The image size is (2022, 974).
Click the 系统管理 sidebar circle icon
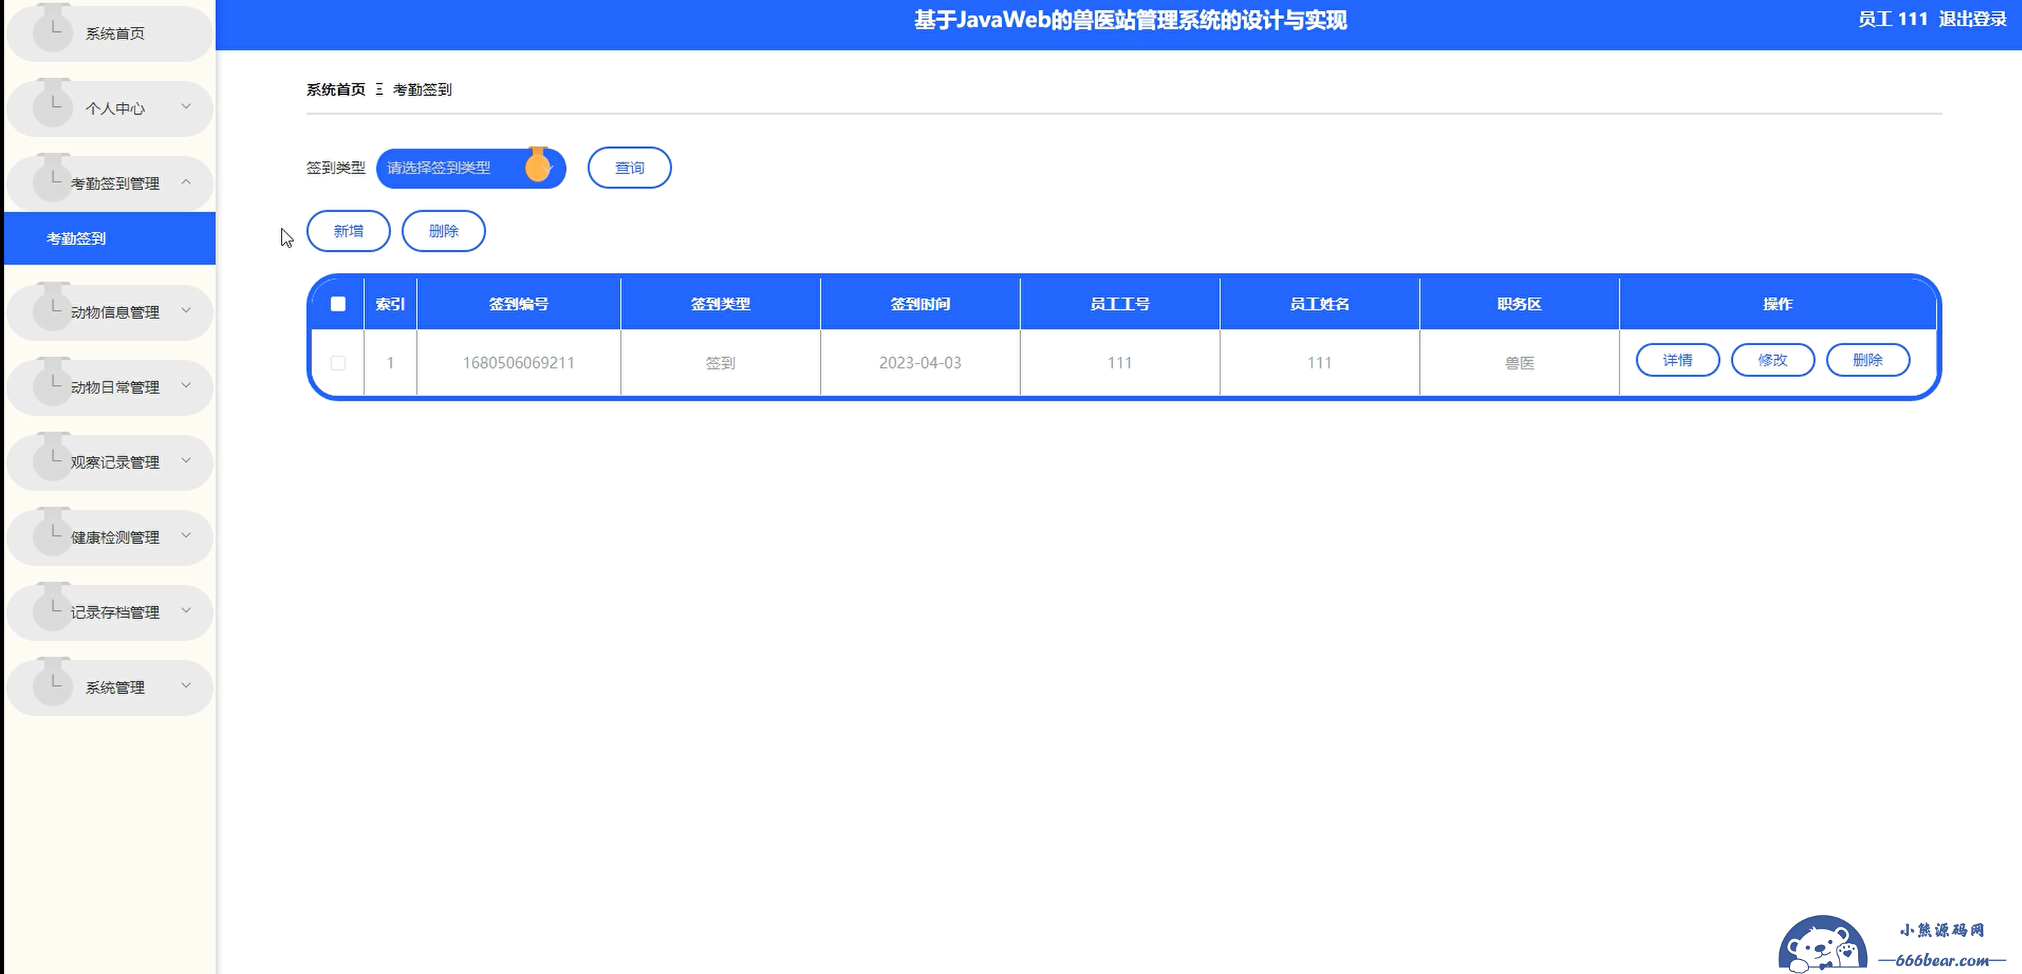(52, 686)
